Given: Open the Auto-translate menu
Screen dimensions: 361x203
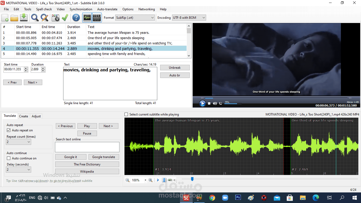Looking at the screenshot, I should [107, 9].
